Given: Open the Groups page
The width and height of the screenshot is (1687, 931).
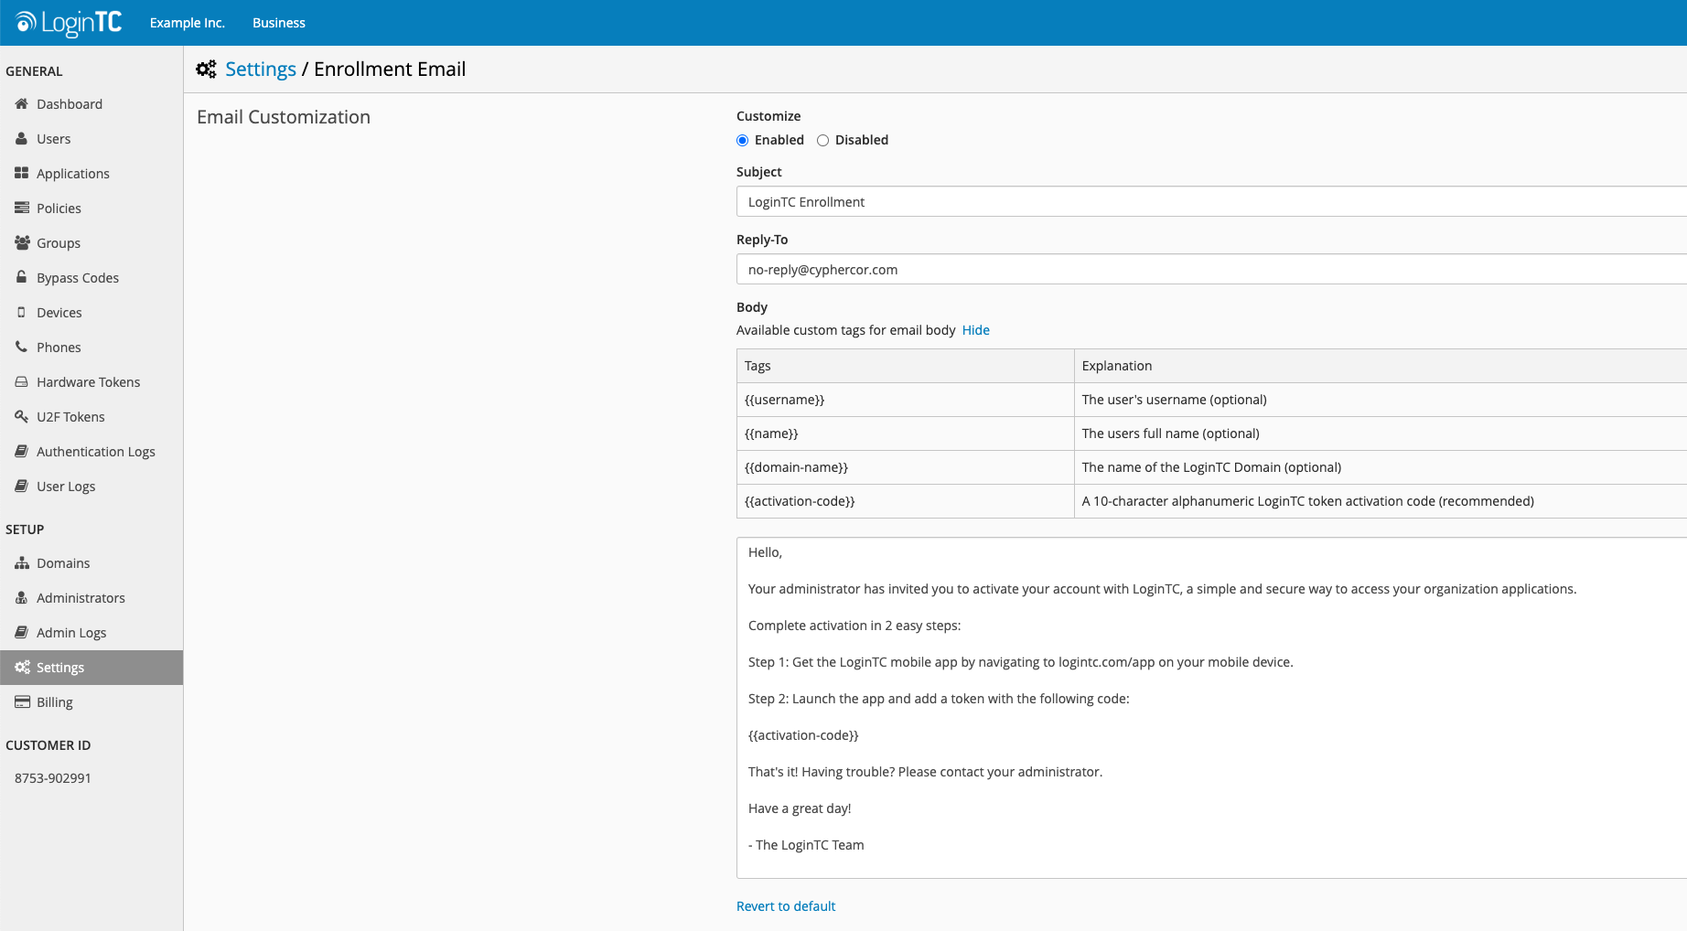Looking at the screenshot, I should point(91,243).
